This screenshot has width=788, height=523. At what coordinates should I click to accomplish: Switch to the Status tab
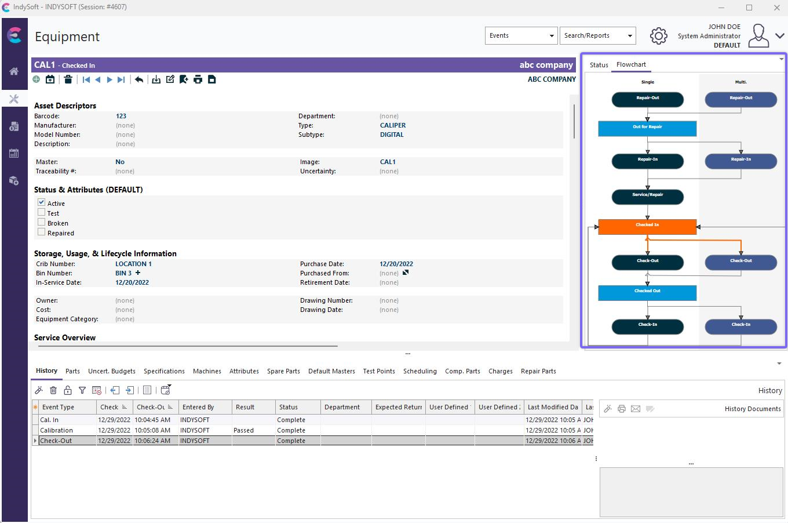(x=599, y=65)
